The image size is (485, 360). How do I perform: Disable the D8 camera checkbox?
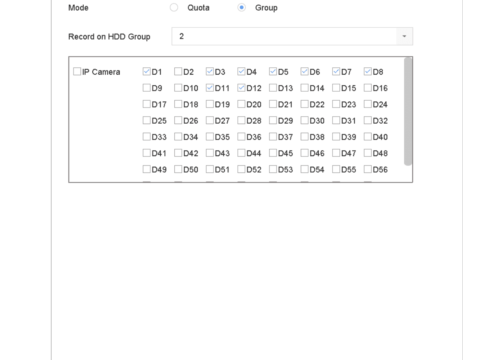pyautogui.click(x=368, y=72)
